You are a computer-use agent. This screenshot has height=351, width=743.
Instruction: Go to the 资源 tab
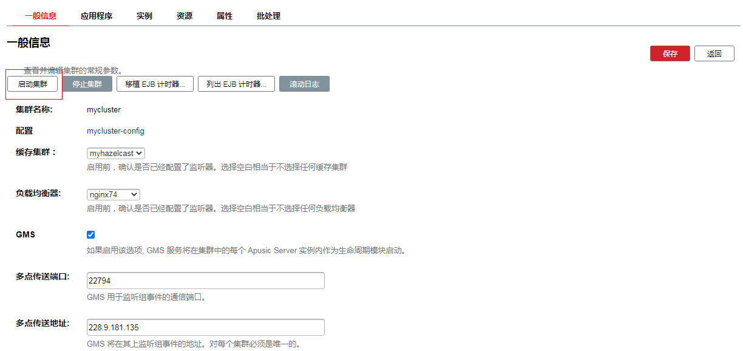click(x=185, y=16)
